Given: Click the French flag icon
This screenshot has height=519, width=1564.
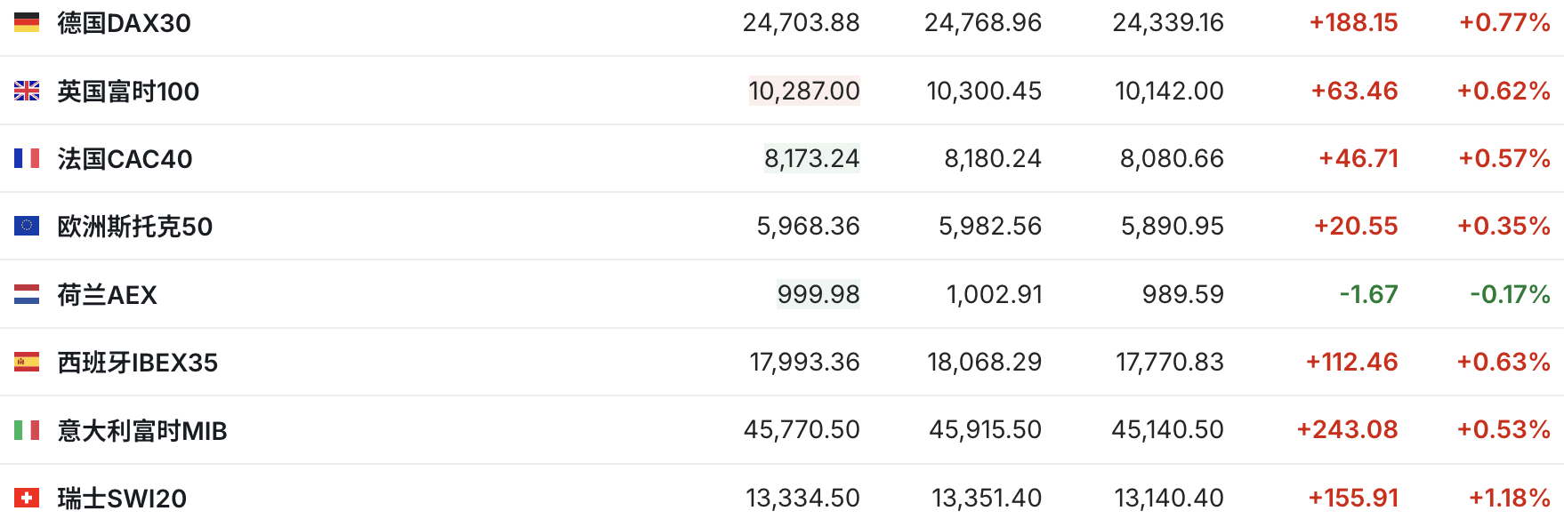Looking at the screenshot, I should [27, 158].
